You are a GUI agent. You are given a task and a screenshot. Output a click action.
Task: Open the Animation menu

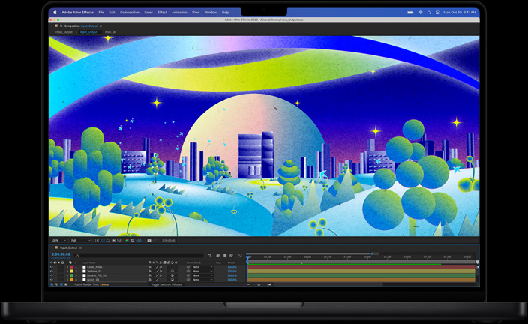[x=179, y=12]
